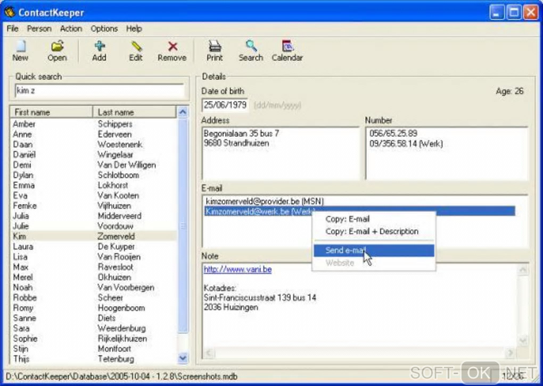
Task: Sort contacts by the First name column header
Action: click(51, 112)
